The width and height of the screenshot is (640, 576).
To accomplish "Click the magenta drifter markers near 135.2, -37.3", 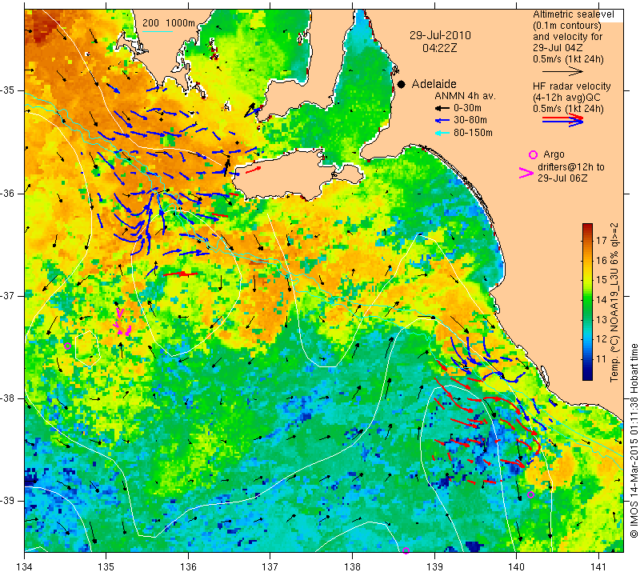I will (122, 323).
